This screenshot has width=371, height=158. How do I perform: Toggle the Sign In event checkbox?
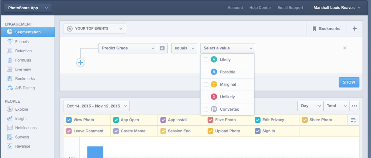pyautogui.click(x=258, y=131)
